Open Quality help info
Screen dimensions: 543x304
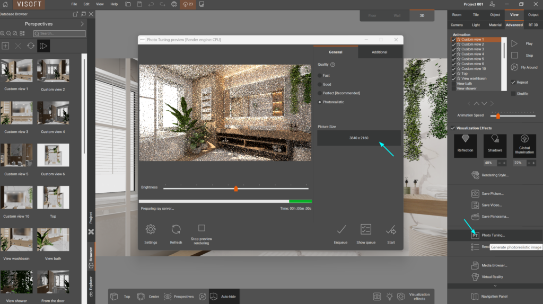(x=333, y=65)
